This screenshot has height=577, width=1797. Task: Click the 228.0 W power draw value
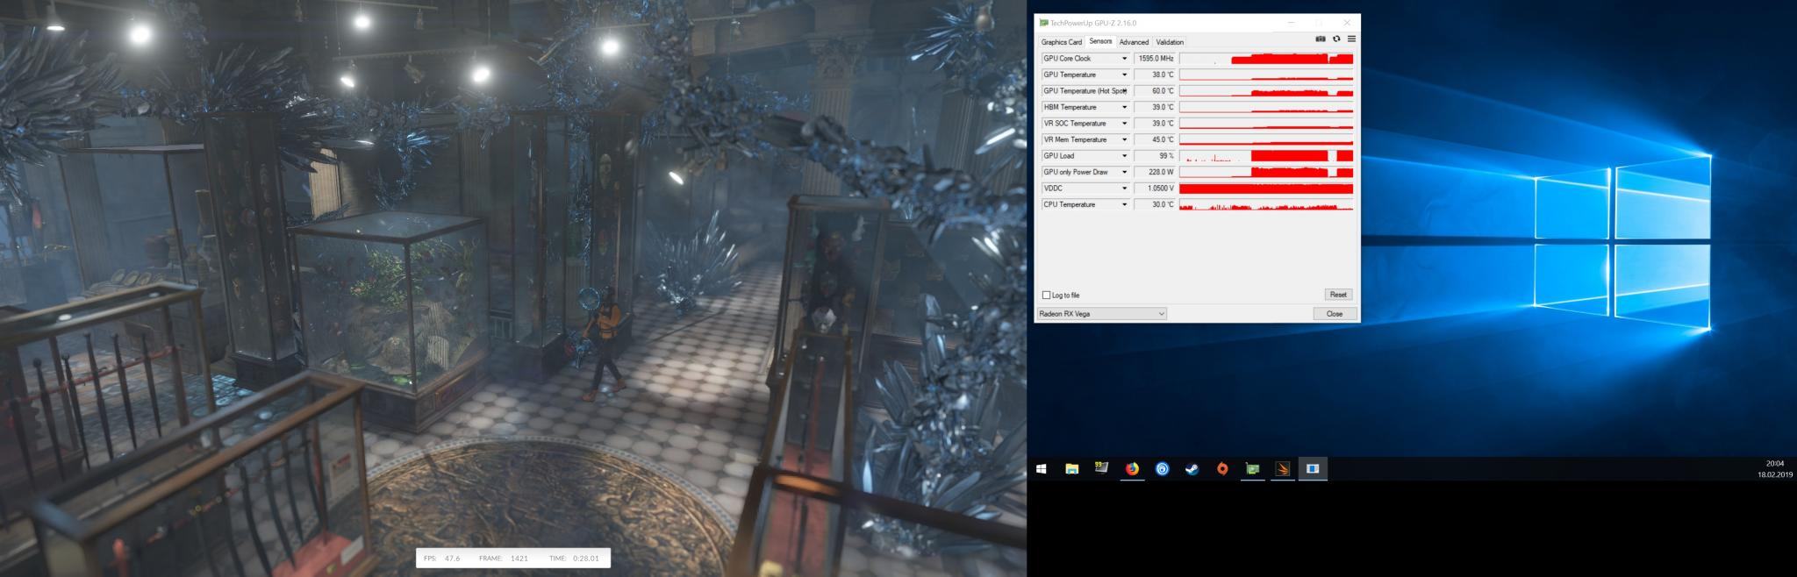click(1155, 173)
